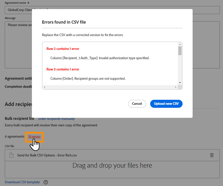
Task: Open help next to Download CSV template
Action: (45, 182)
